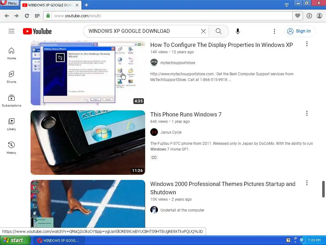The height and width of the screenshot is (245, 326).
Task: Open YouTube hamburger guide menu
Action: [x=11, y=31]
